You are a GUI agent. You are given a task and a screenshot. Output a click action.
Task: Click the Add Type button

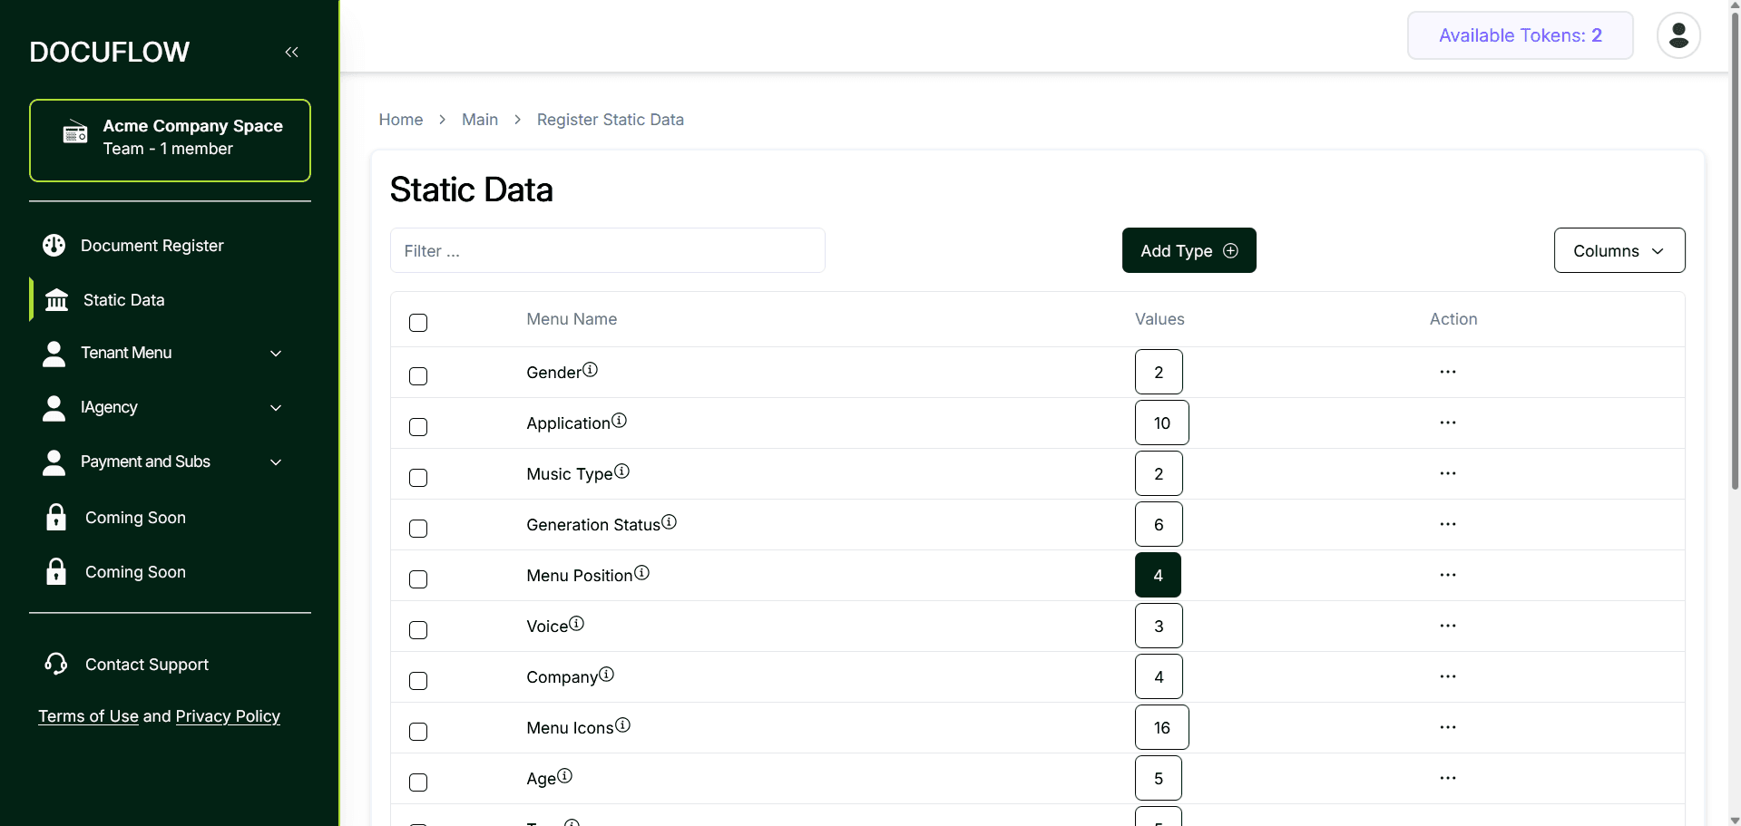tap(1188, 251)
